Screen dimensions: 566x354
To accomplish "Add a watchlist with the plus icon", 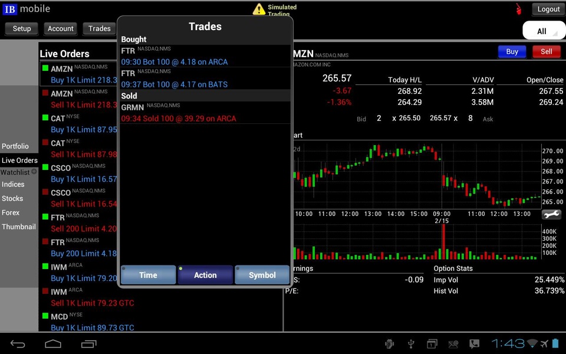I will pos(34,172).
